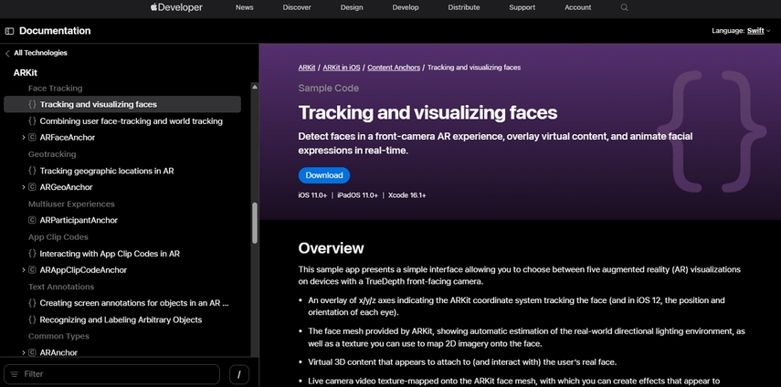Click the filter lines icon
Viewport: 781px width, 387px height.
click(x=15, y=374)
